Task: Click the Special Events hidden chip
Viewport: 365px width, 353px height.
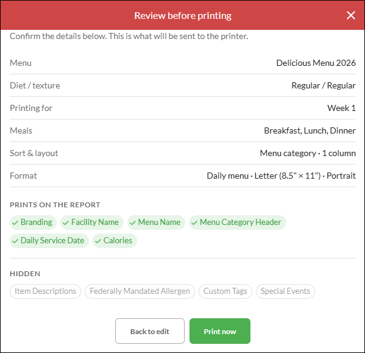Action: point(285,291)
